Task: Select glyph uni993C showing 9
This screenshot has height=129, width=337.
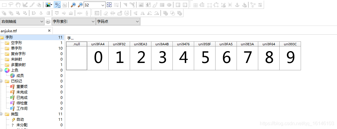Action: click(290, 56)
